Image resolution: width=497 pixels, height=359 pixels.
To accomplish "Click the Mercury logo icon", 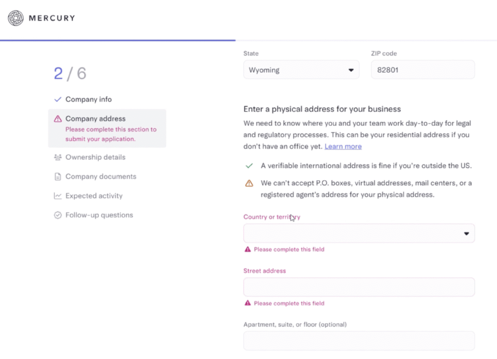I will (16, 18).
